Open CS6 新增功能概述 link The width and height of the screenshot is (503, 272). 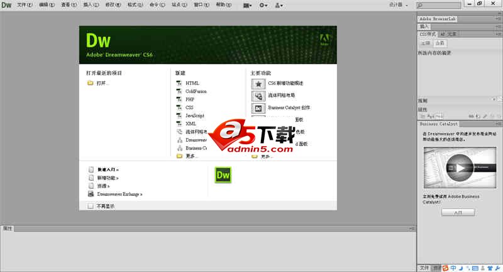point(285,83)
